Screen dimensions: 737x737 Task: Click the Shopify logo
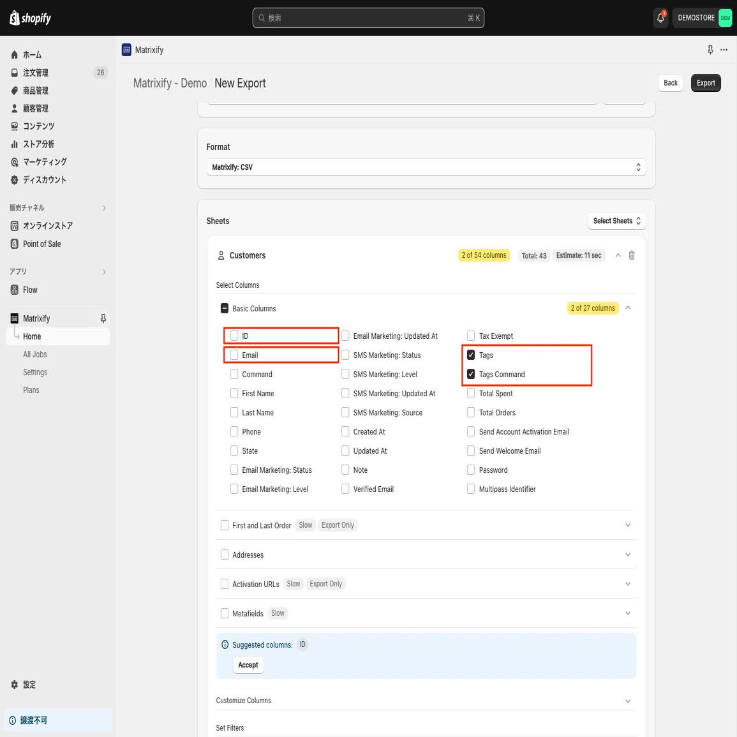(31, 18)
